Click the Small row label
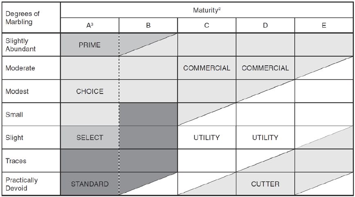The width and height of the screenshot is (355, 197). (14, 115)
